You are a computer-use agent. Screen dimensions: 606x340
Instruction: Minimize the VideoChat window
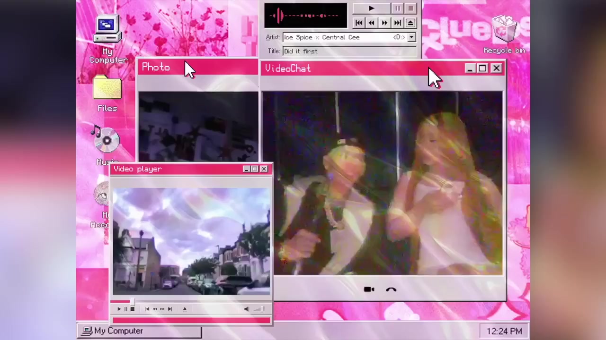point(470,68)
